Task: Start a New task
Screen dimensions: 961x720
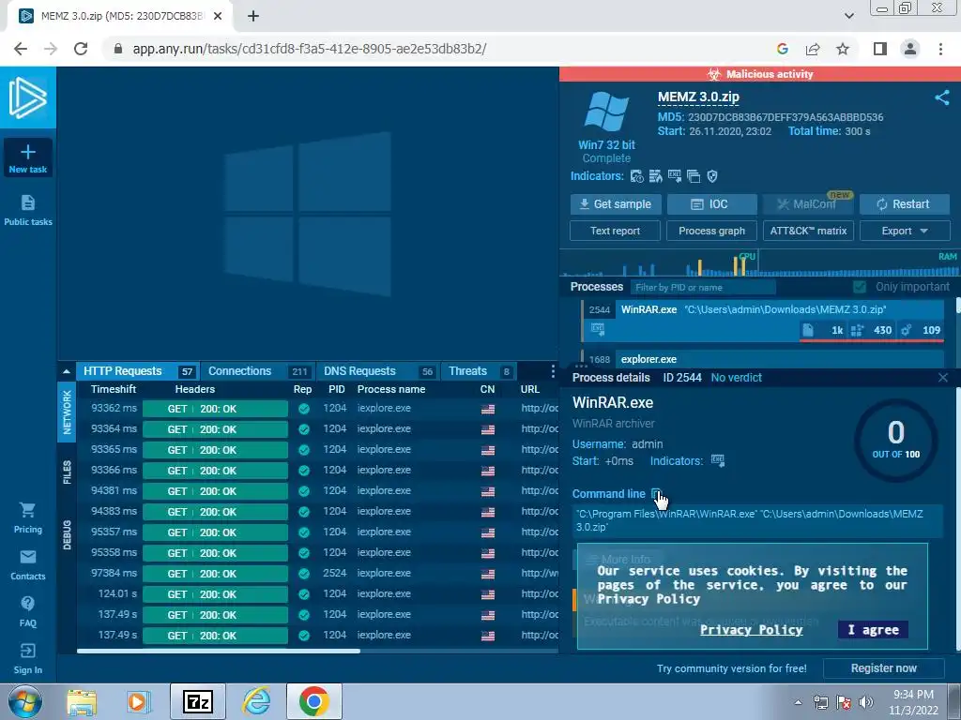Action: coord(27,157)
